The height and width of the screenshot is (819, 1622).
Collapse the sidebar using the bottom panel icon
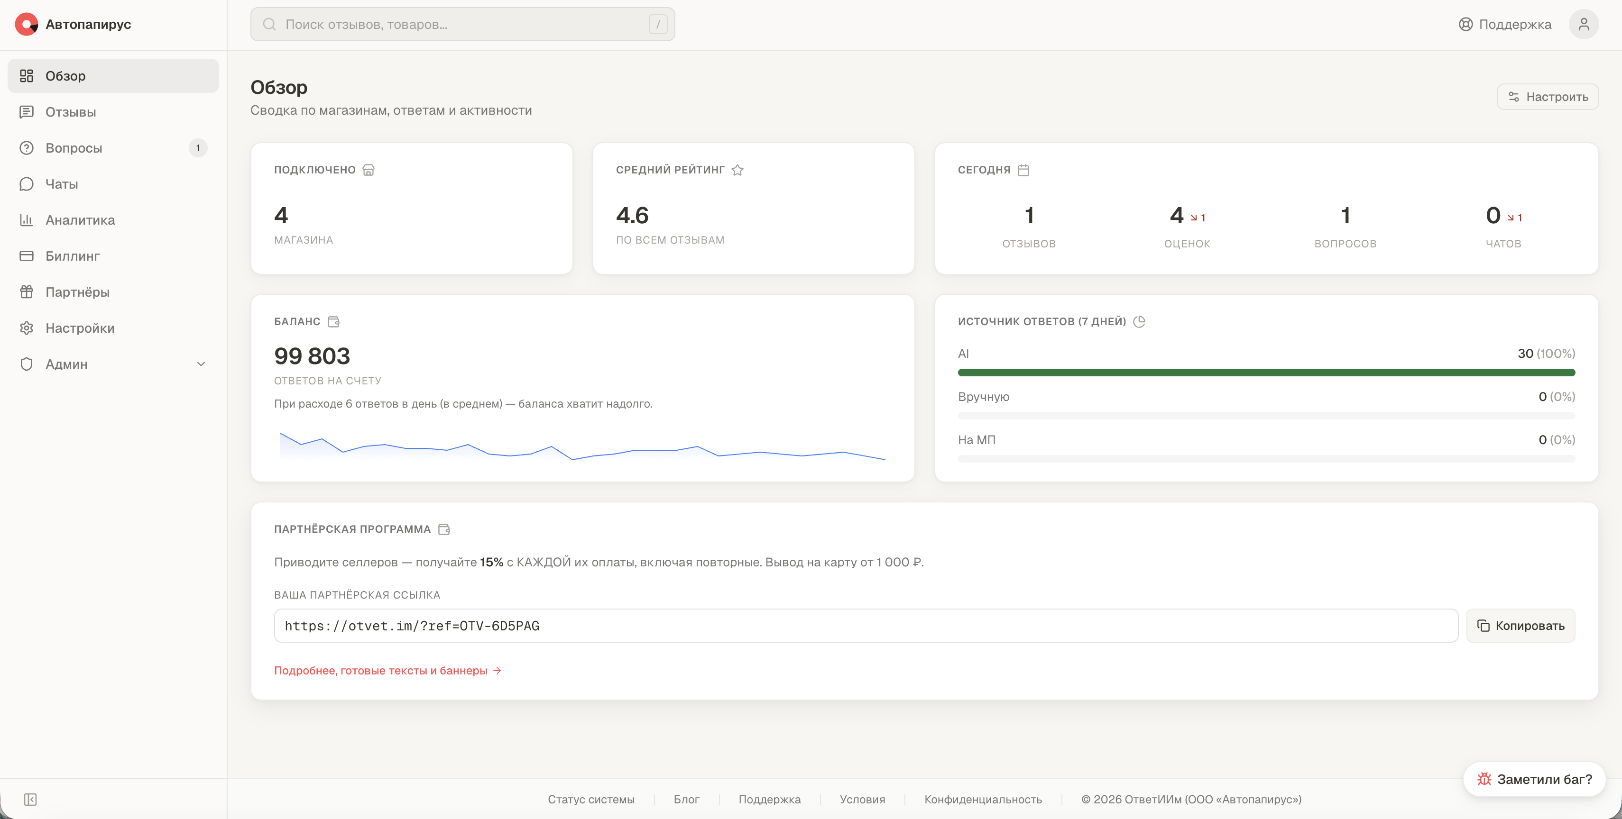30,800
